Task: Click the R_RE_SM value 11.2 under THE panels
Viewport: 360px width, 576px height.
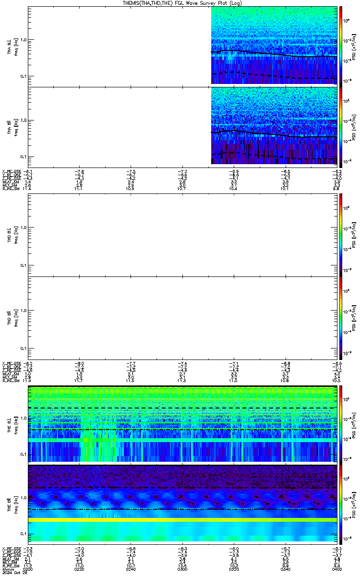Action: coord(28,565)
